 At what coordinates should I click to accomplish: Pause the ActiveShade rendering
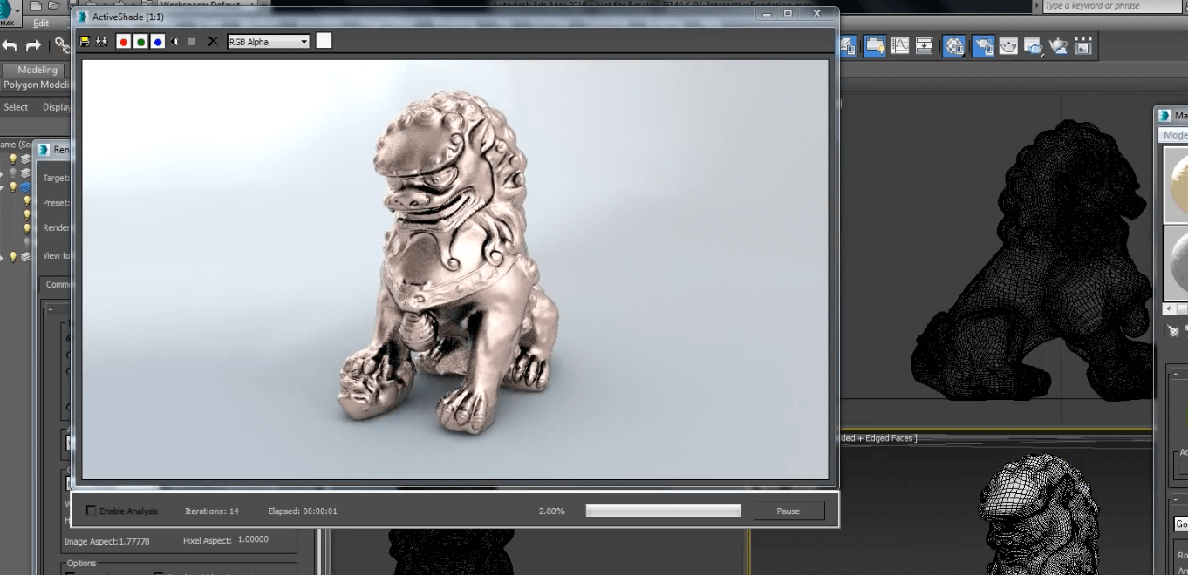pyautogui.click(x=789, y=511)
